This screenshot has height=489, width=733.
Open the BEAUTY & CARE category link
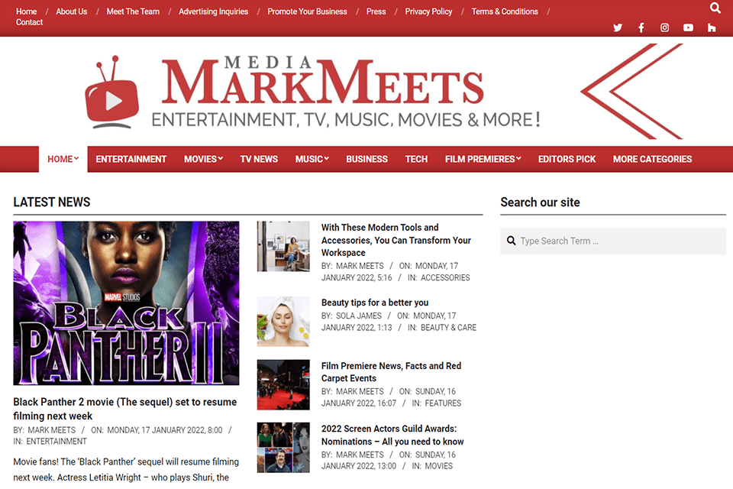(x=448, y=328)
